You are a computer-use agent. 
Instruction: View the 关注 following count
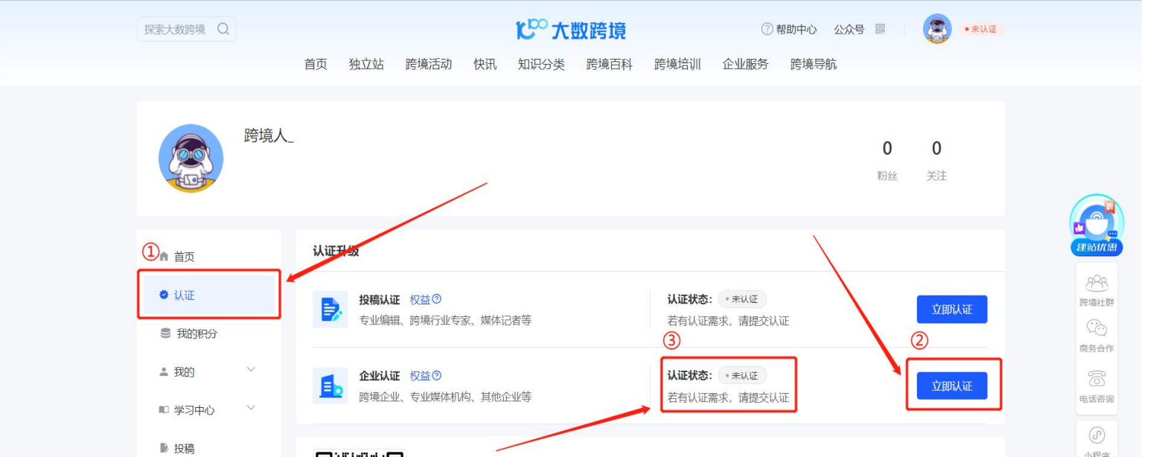coord(936,160)
